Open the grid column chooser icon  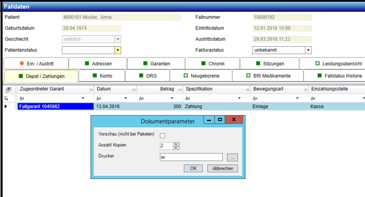tap(9, 89)
